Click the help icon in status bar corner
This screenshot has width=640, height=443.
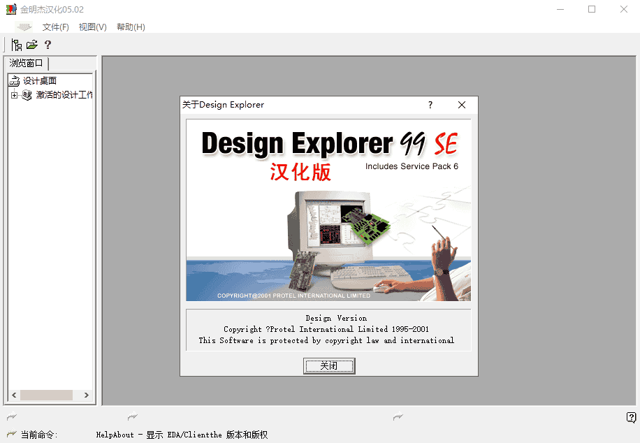point(631,418)
